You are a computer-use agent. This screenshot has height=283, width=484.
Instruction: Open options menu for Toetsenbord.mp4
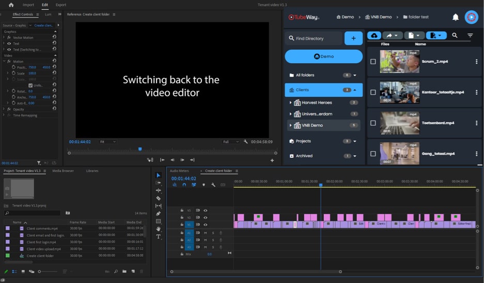[x=476, y=123]
